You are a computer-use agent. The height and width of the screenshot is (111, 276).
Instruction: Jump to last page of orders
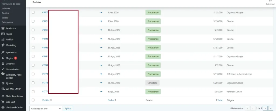coord(271,108)
